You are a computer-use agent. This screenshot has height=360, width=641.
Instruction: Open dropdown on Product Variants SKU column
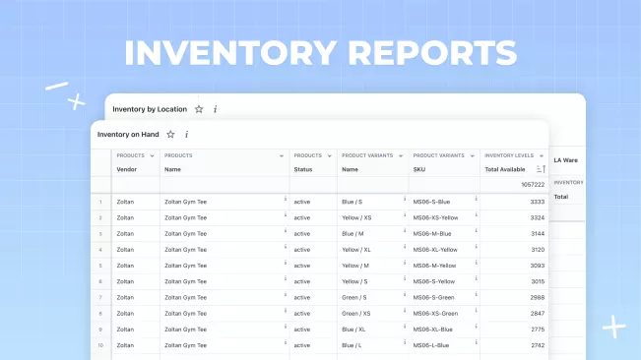coord(473,156)
